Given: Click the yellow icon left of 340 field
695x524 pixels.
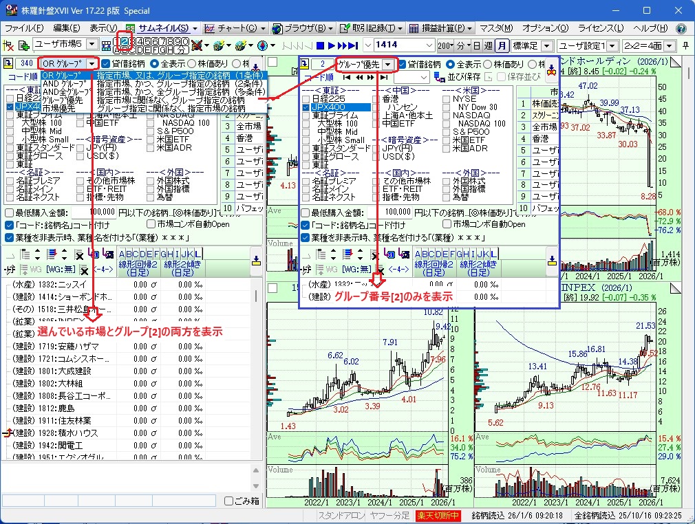Looking at the screenshot, I should pyautogui.click(x=9, y=64).
